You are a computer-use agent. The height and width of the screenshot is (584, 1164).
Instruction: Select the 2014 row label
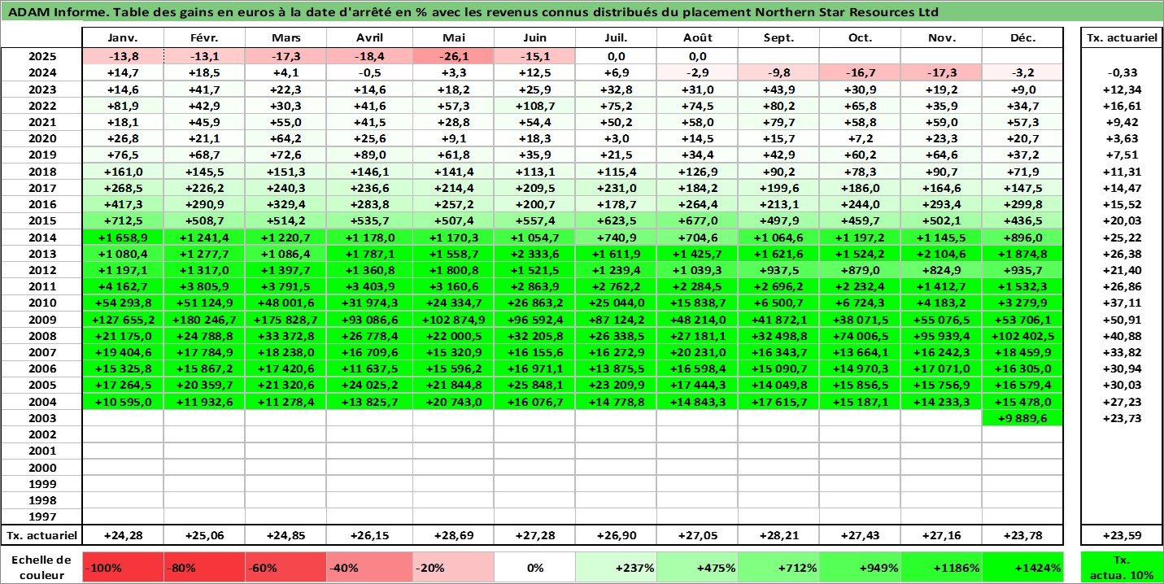(x=41, y=238)
